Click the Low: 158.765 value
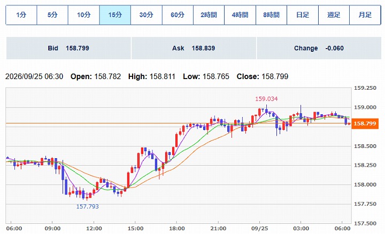 tap(206, 76)
